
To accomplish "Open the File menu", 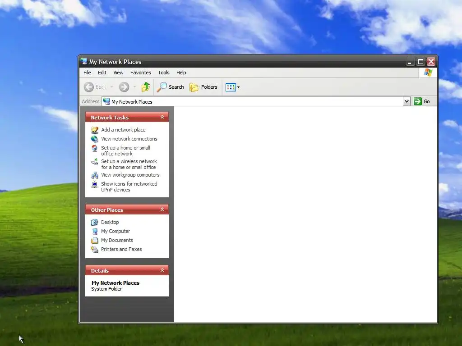I will pyautogui.click(x=87, y=73).
